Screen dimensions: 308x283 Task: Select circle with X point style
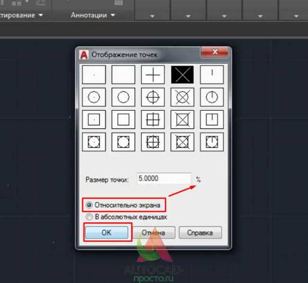pyautogui.click(x=182, y=97)
